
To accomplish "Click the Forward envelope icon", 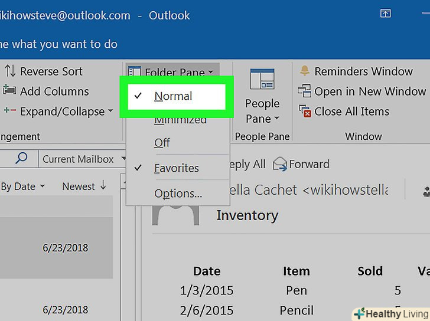I will click(x=280, y=164).
